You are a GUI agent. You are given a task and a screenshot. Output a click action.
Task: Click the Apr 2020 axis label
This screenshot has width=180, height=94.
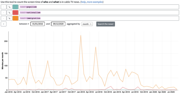click(162, 92)
